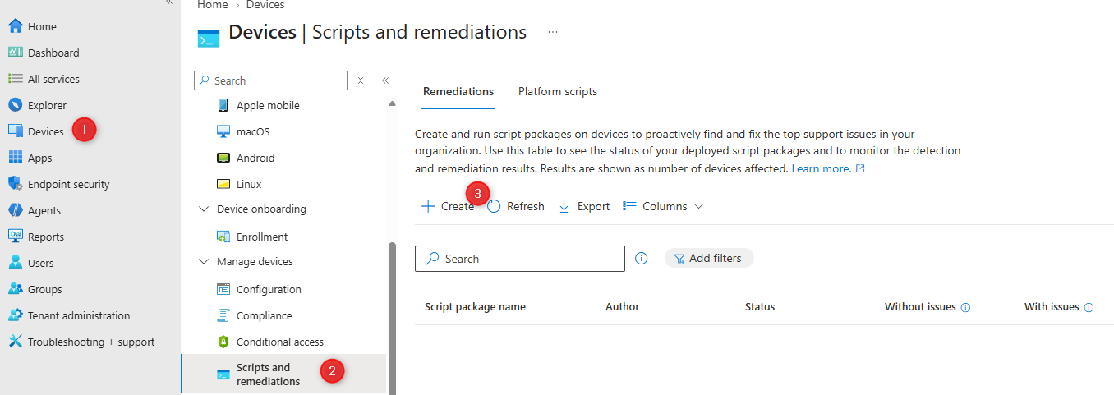Open Reports icon in sidebar
Image resolution: width=1114 pixels, height=395 pixels.
point(15,237)
